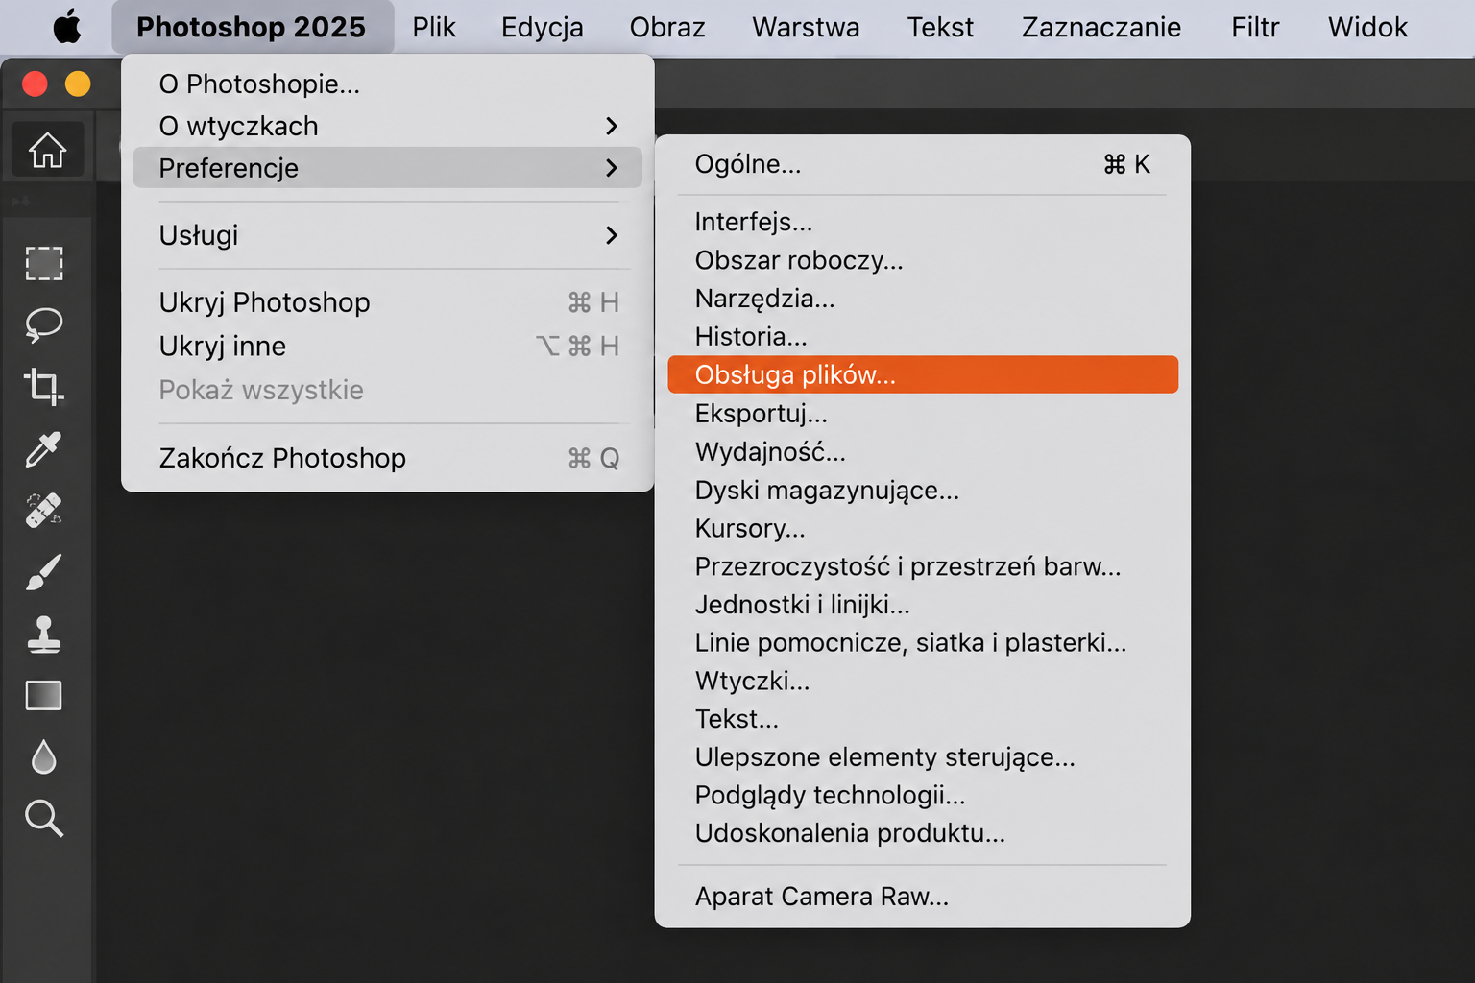Choose O Photoshopie... menu entry
The width and height of the screenshot is (1475, 983).
(x=387, y=84)
